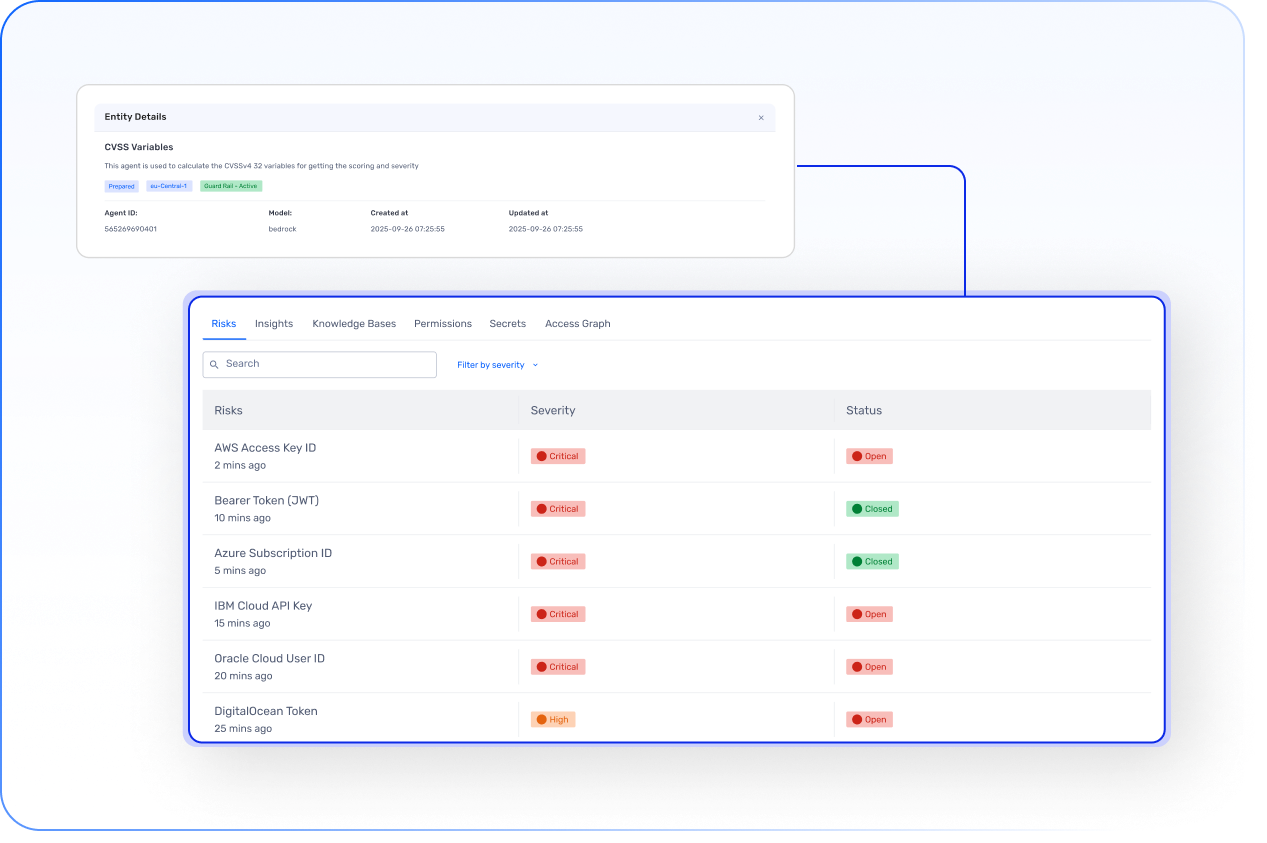Click the Critical badge for Azure Subscription ID

558,561
